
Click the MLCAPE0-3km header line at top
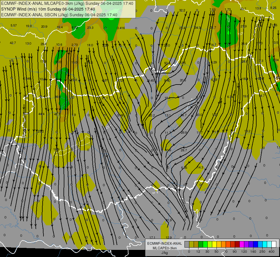coord(67,3)
